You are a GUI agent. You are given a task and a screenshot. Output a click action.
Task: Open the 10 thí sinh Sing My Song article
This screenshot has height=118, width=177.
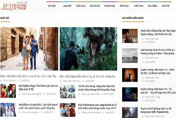(x=97, y=88)
